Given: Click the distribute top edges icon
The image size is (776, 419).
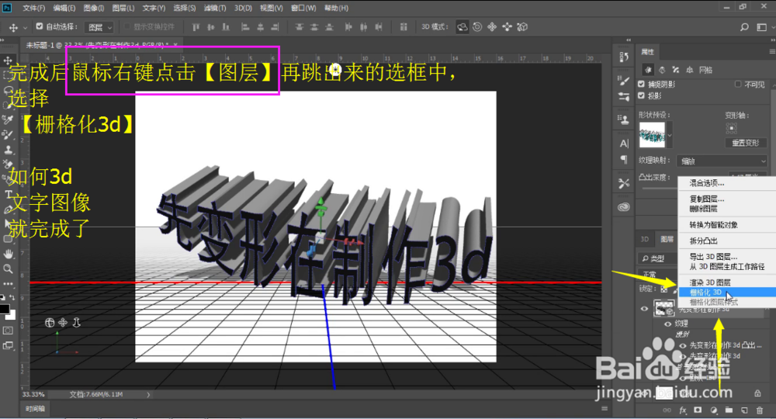Looking at the screenshot, I should 299,27.
